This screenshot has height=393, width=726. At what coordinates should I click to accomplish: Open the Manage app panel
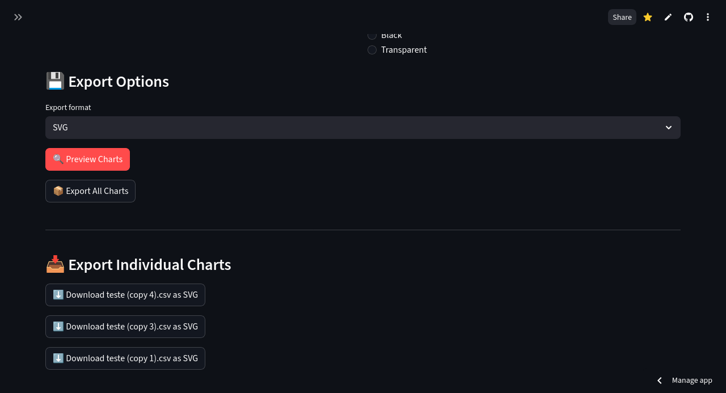[692, 381]
